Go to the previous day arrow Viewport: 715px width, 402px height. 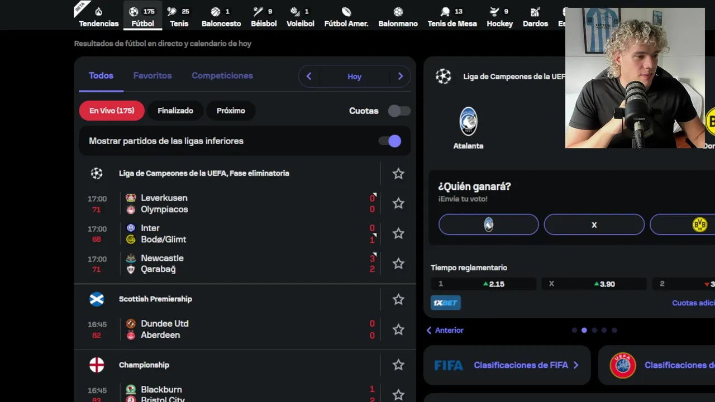tap(309, 76)
